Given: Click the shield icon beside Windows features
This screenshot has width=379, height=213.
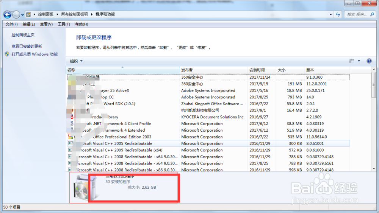Looking at the screenshot, I should pyautogui.click(x=7, y=54).
